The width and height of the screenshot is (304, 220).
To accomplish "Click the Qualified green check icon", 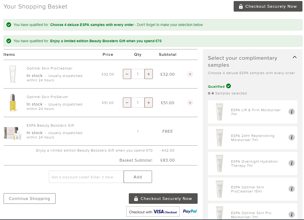I will [229, 86].
